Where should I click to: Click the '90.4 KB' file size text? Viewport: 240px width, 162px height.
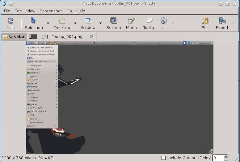[46, 158]
